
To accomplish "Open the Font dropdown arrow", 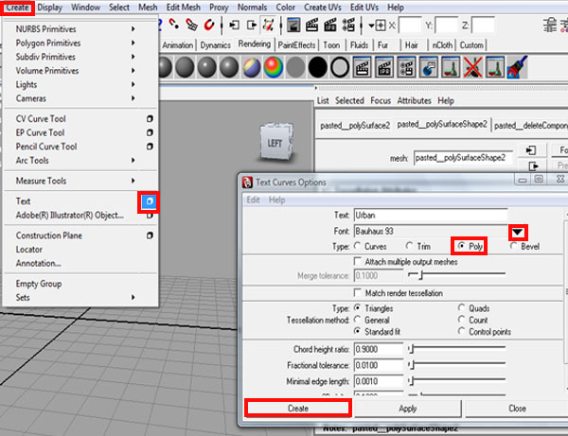I will (x=518, y=232).
